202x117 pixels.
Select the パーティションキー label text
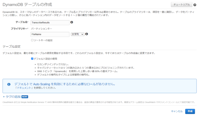pos(41,29)
